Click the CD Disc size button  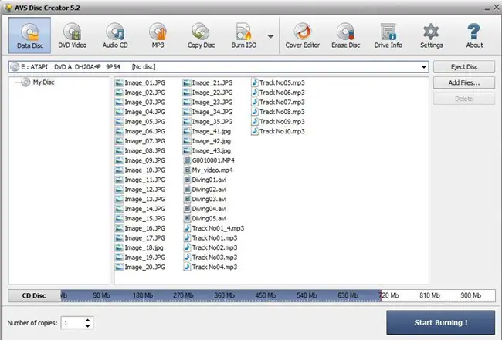point(34,295)
